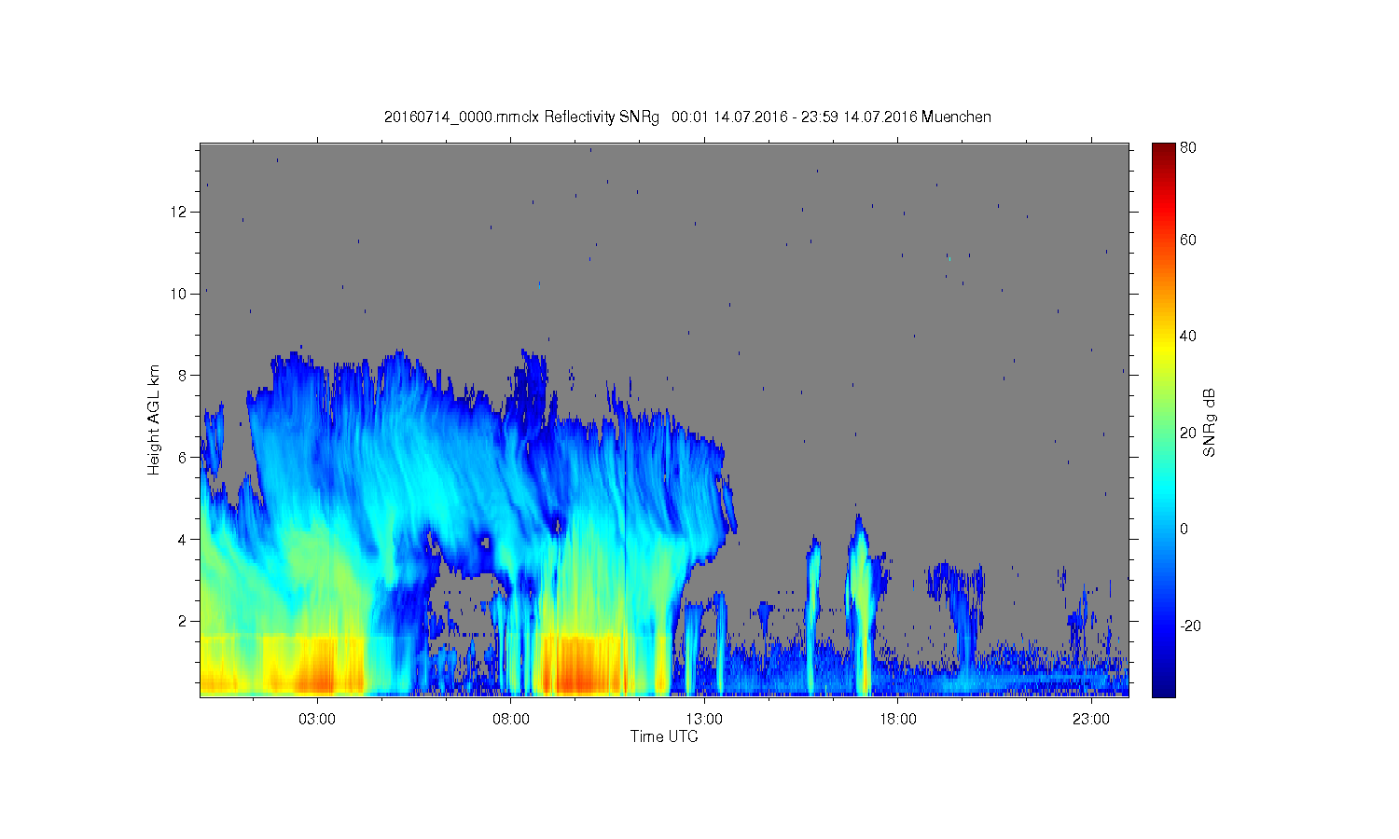Viewport: 1399px width, 839px height.
Task: Click the height tick label 2
Action: 183,621
